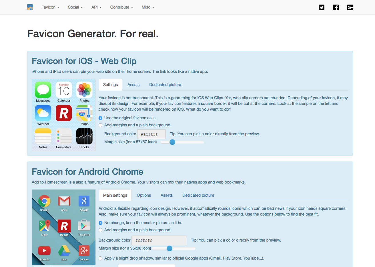Image resolution: width=375 pixels, height=267 pixels.
Task: Open the Favicon dropdown menu
Action: click(x=50, y=7)
